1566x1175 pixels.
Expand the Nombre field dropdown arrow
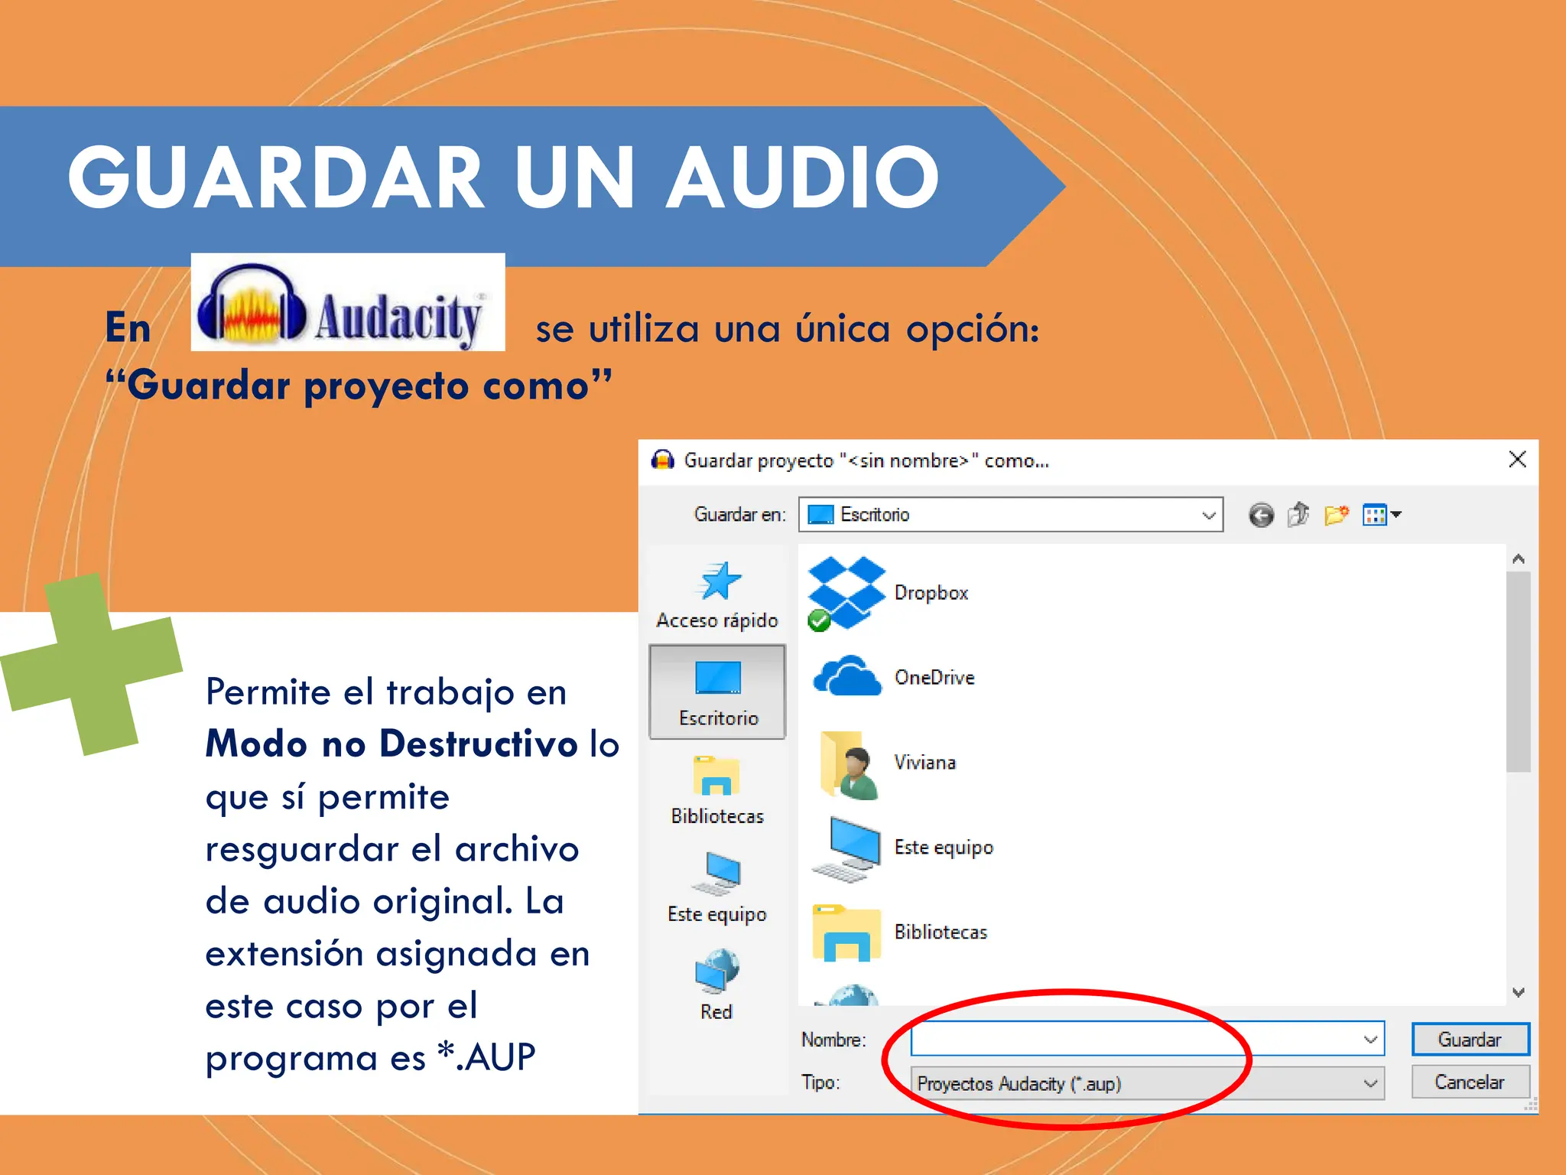1370,1040
